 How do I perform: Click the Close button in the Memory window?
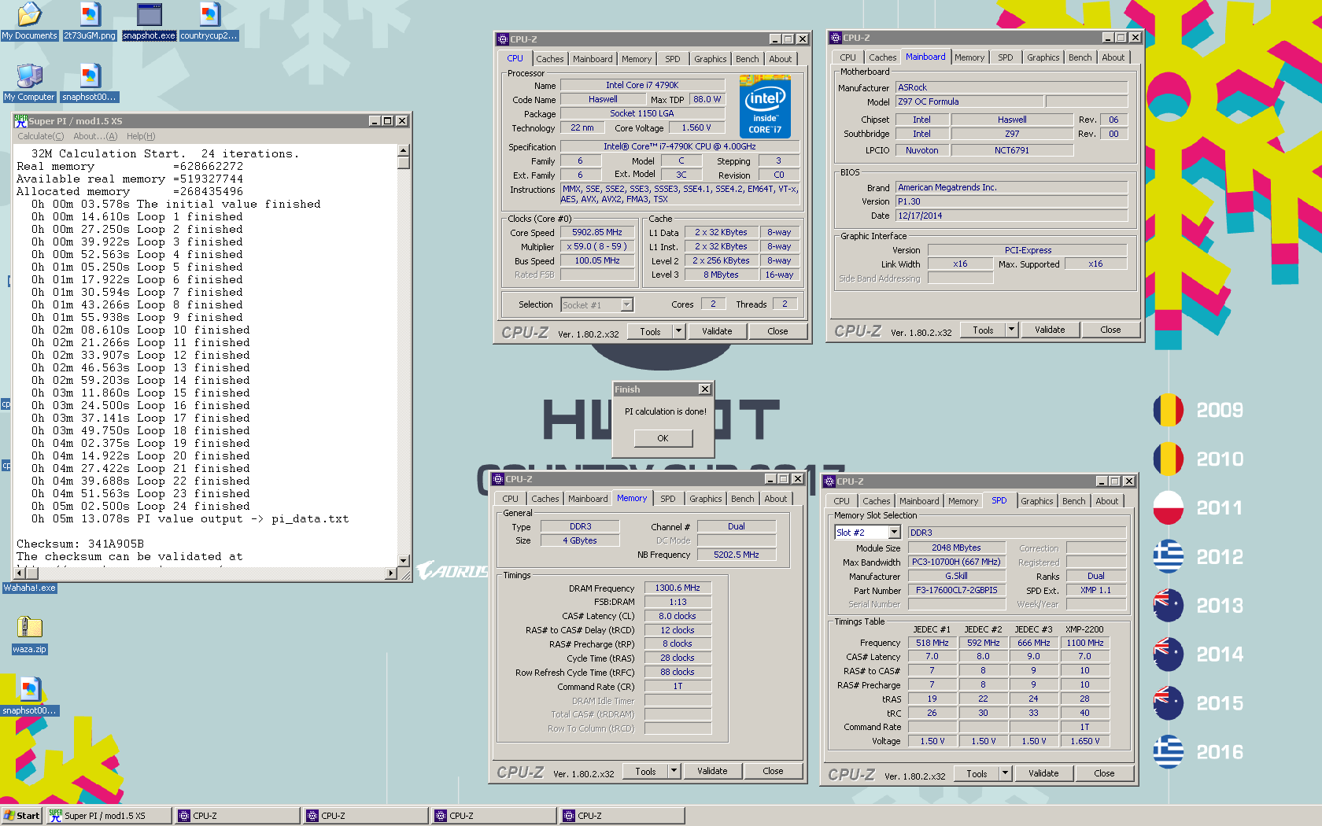[x=773, y=771]
